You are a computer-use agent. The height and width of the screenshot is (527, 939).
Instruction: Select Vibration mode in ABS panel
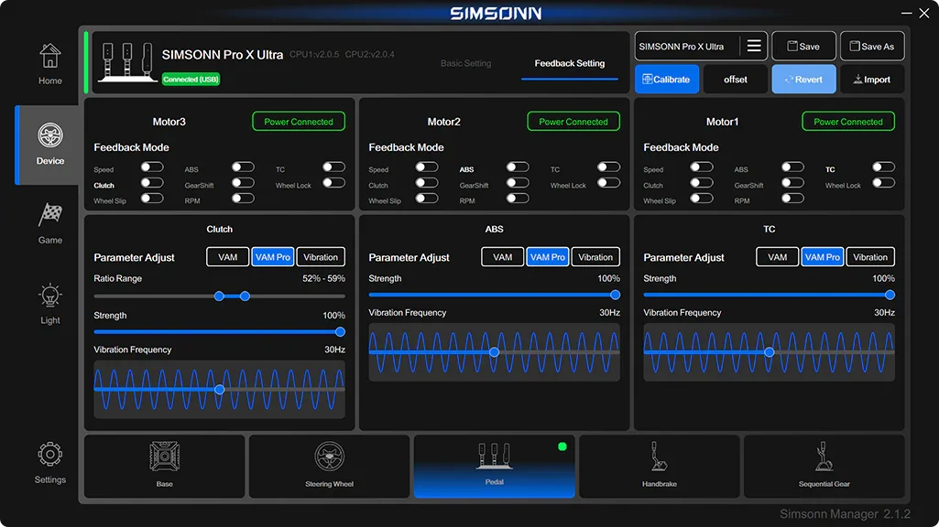pos(595,256)
